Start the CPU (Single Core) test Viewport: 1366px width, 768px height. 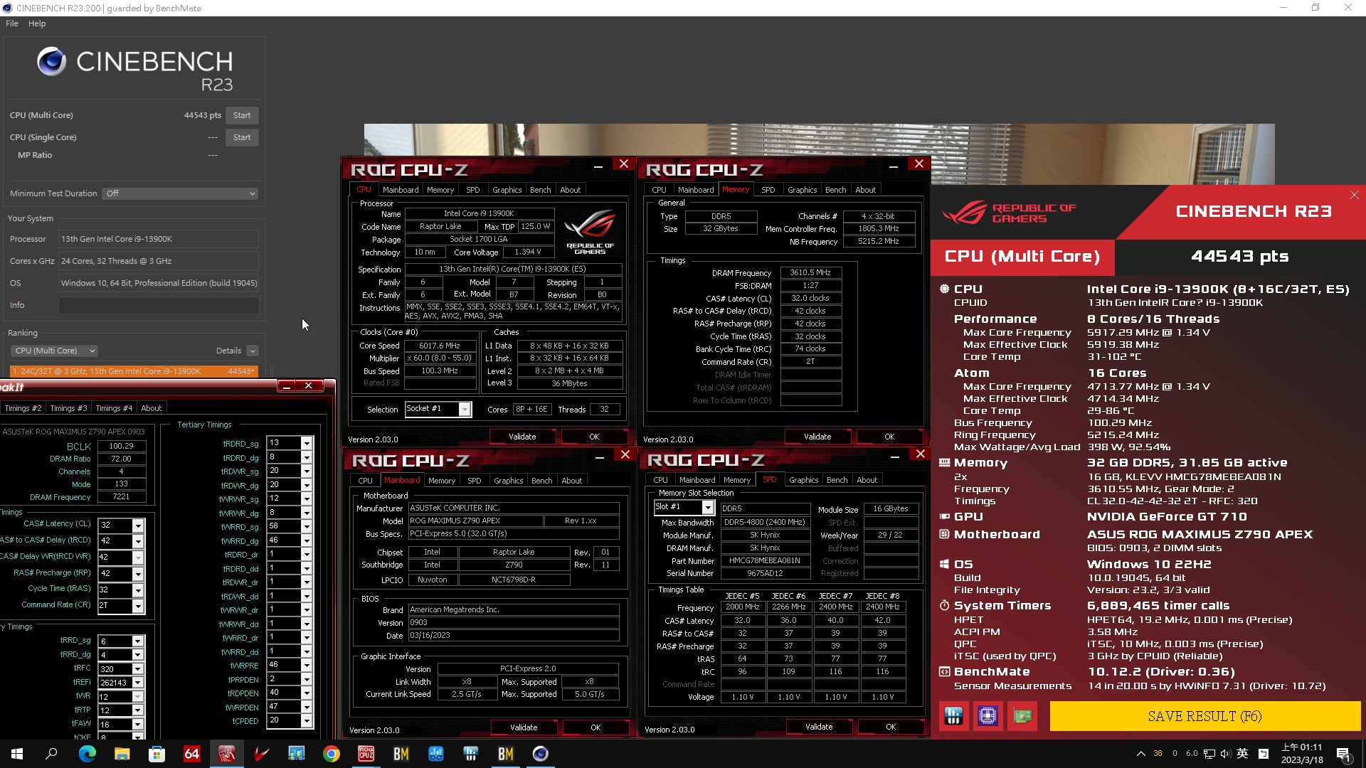coord(242,137)
